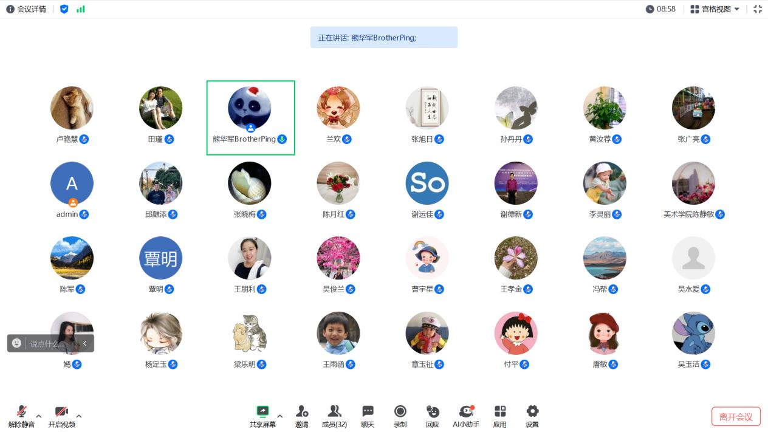Open Settings (设置) gear icon
The height and width of the screenshot is (432, 768).
coord(532,412)
